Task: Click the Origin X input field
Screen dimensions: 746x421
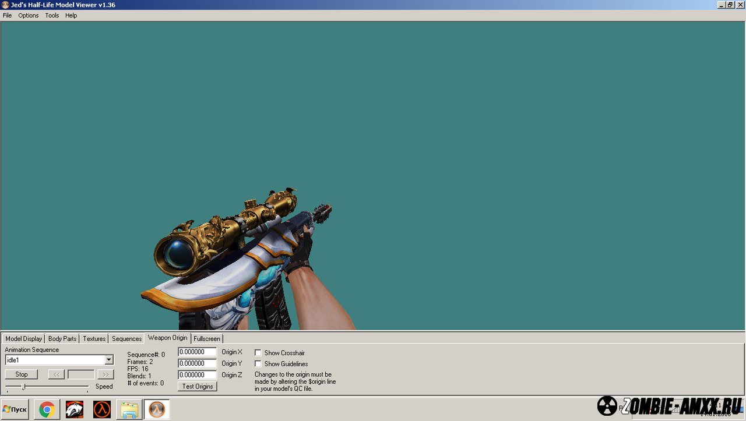Action: [197, 352]
